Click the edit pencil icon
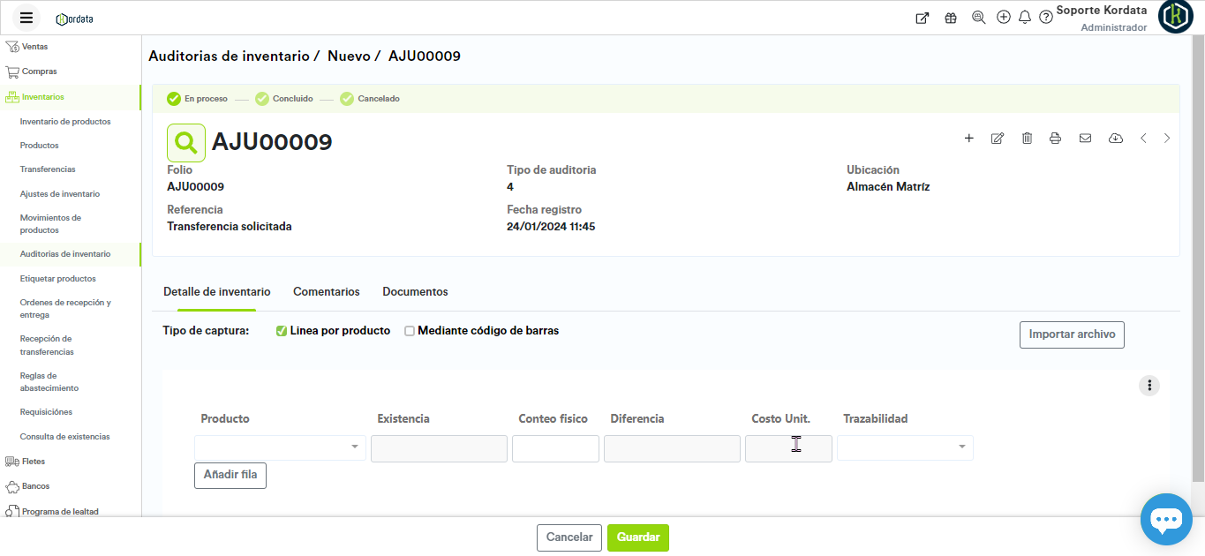 point(998,139)
